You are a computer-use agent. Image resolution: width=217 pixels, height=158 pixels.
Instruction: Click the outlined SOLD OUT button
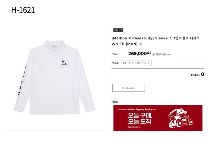tap(129, 88)
